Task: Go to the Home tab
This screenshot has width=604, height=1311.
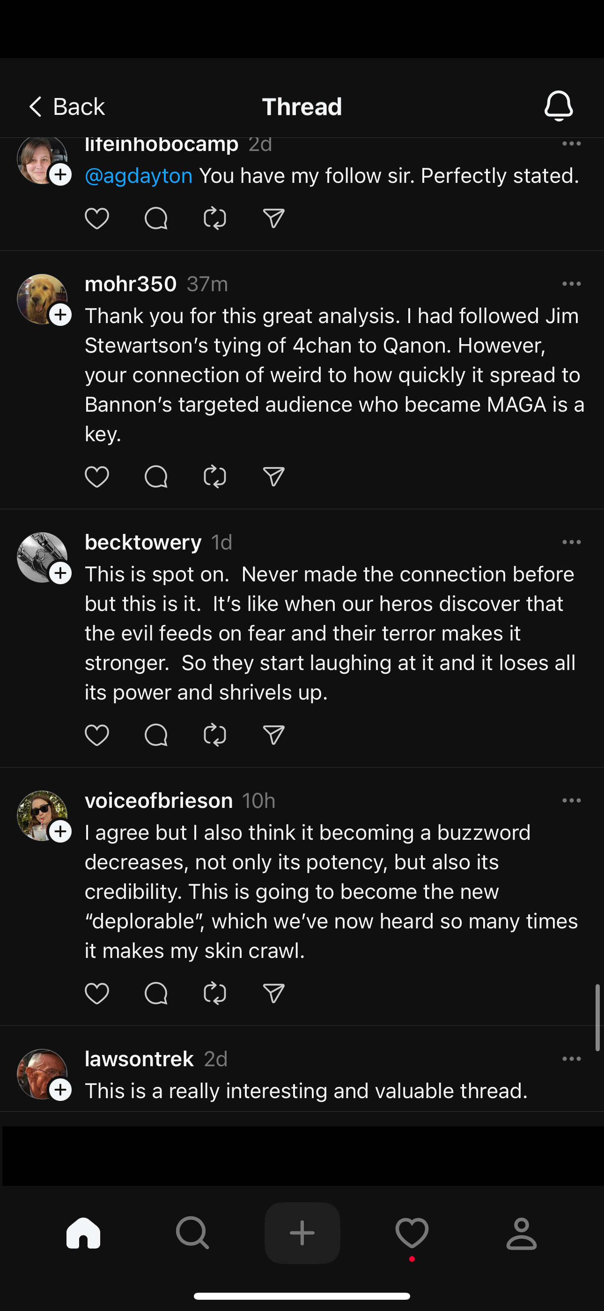Action: (83, 1233)
